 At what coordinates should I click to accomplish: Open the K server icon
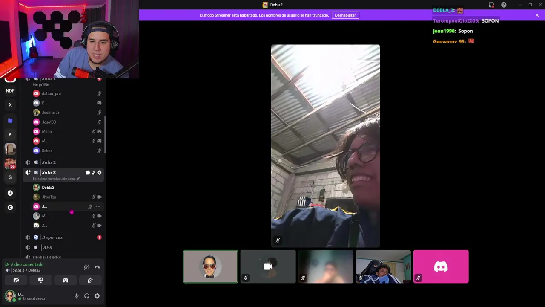click(10, 135)
